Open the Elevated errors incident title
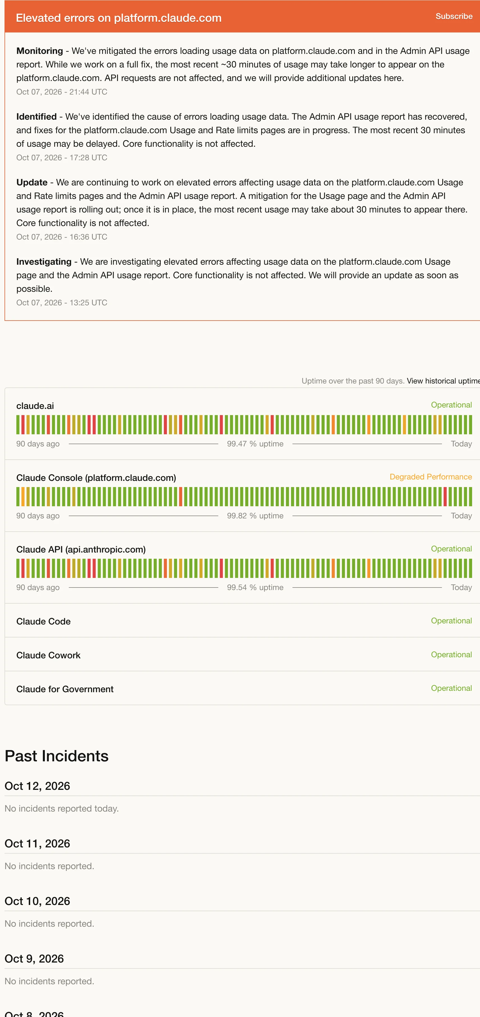This screenshot has width=480, height=1017. click(x=118, y=18)
